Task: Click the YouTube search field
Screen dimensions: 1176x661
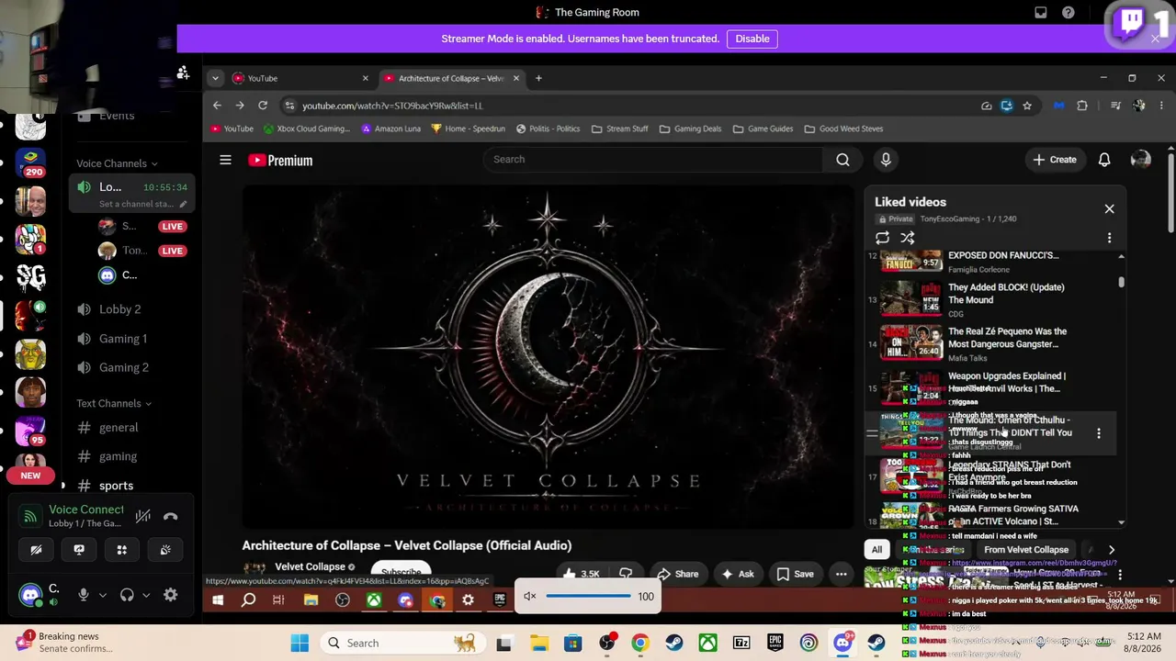Action: click(x=653, y=160)
